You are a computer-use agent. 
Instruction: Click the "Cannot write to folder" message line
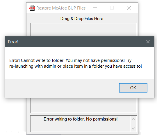point(70,60)
